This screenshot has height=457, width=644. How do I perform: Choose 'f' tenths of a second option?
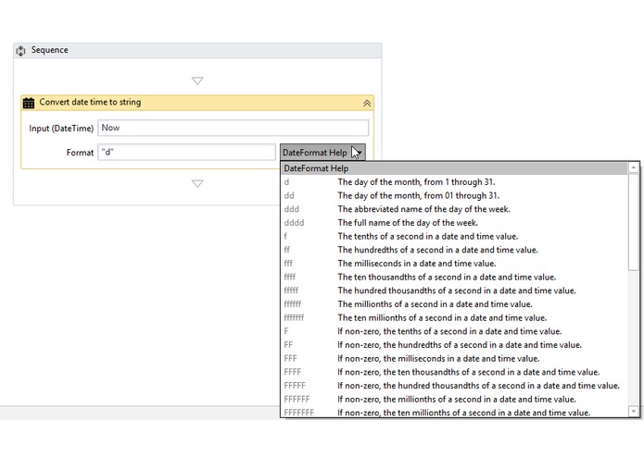click(x=454, y=236)
